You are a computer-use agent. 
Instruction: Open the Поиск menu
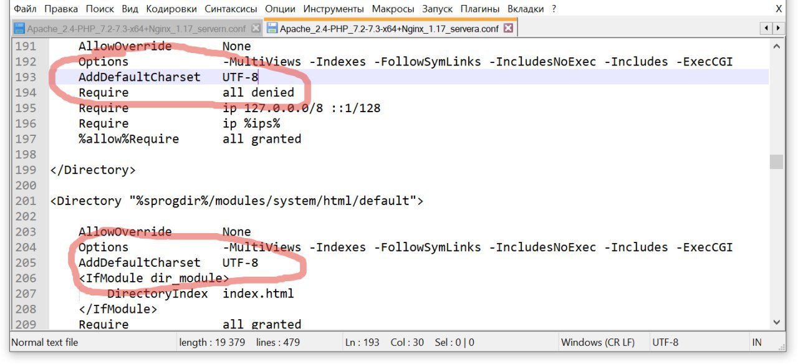point(100,9)
